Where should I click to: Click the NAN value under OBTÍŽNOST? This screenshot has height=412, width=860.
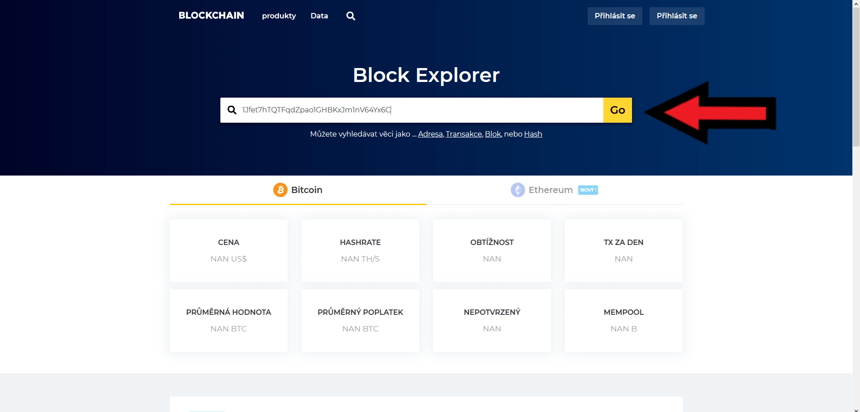click(492, 259)
